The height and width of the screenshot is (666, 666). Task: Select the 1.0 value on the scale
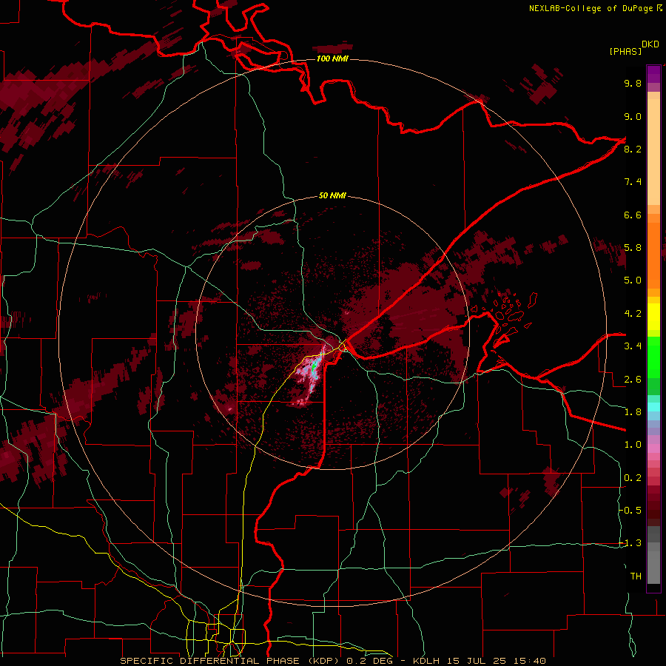pos(633,445)
